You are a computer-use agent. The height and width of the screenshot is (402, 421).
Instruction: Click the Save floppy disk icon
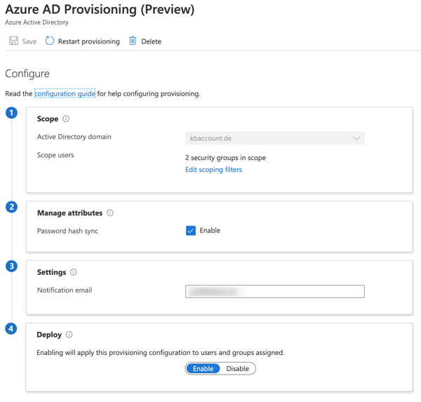pyautogui.click(x=13, y=41)
